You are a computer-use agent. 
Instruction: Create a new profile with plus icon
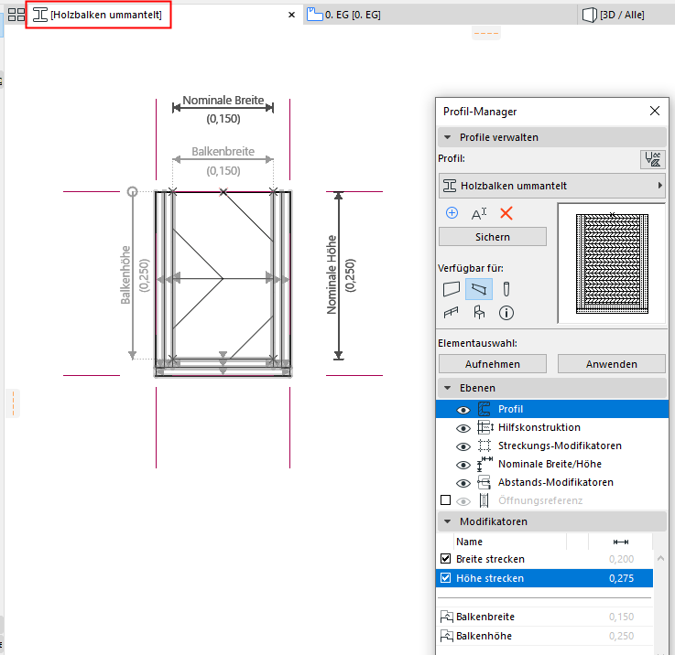pyautogui.click(x=452, y=213)
